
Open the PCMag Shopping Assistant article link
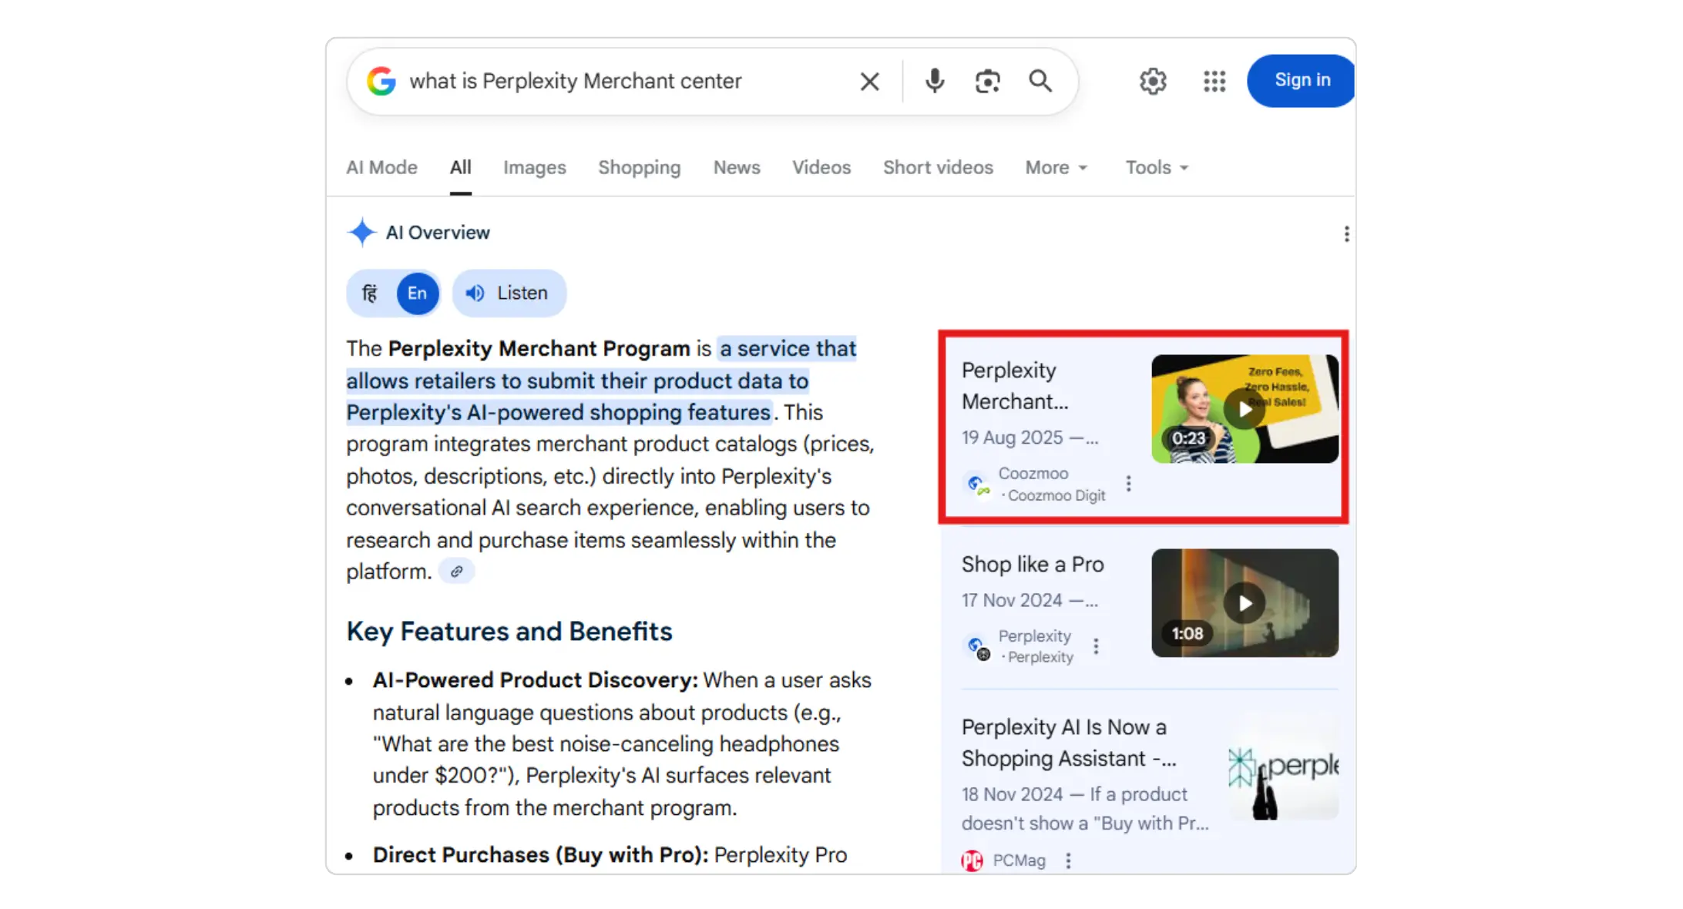click(x=1064, y=743)
